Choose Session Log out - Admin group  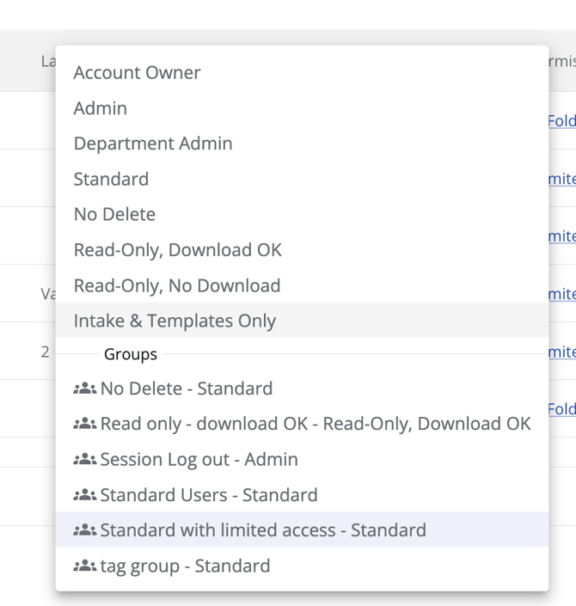199,460
